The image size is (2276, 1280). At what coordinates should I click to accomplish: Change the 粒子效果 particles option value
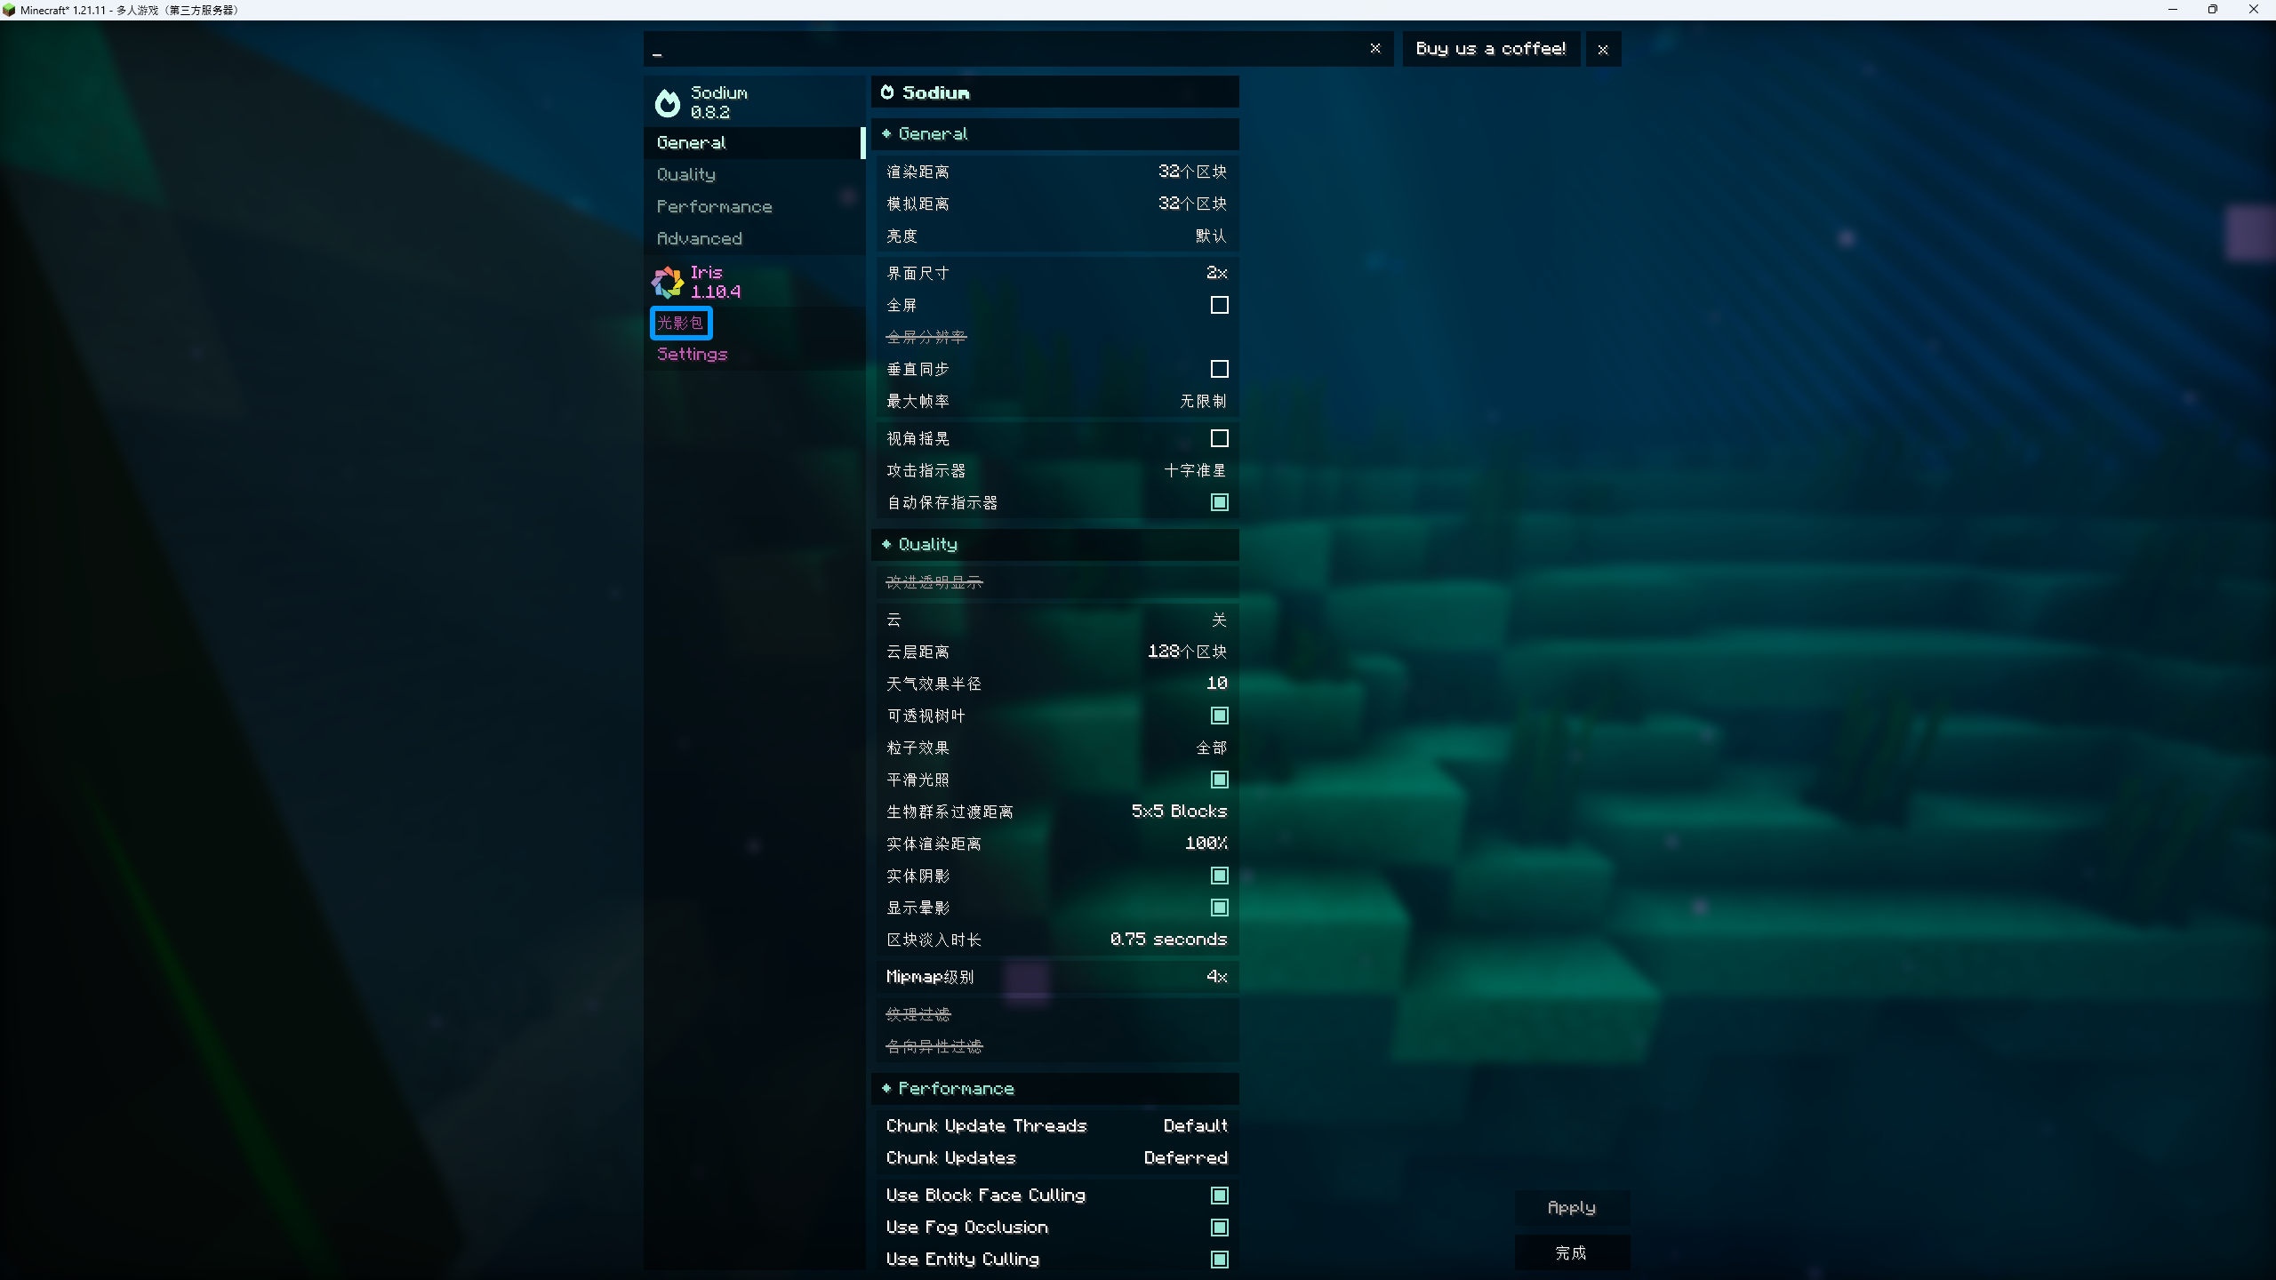click(1211, 748)
